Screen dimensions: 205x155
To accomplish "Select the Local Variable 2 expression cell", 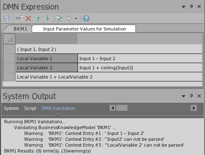I will click(x=140, y=68).
